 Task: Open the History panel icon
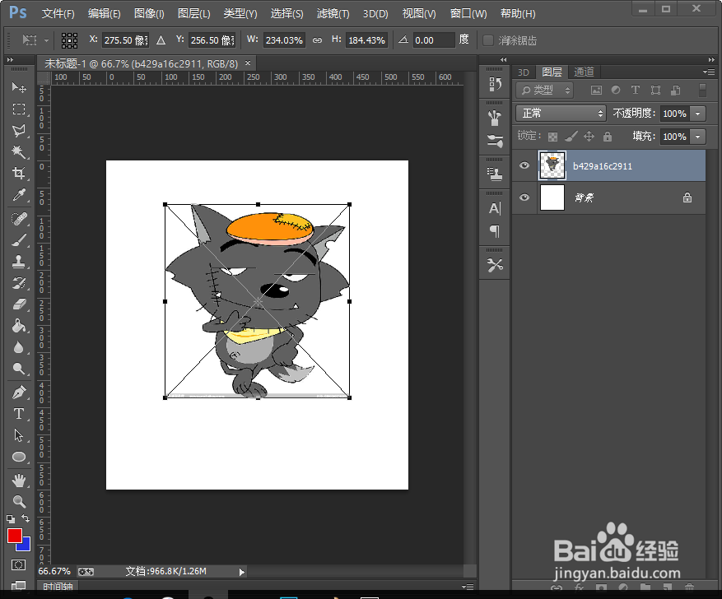[495, 84]
